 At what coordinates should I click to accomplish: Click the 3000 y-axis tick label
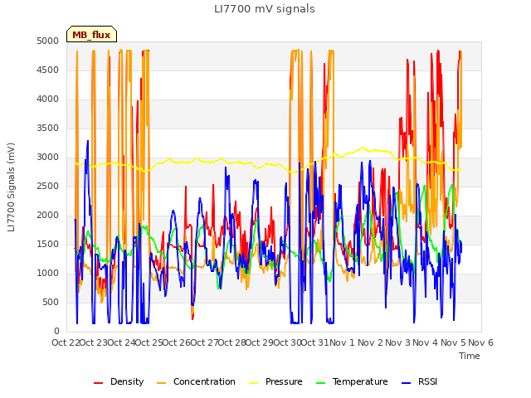click(48, 157)
